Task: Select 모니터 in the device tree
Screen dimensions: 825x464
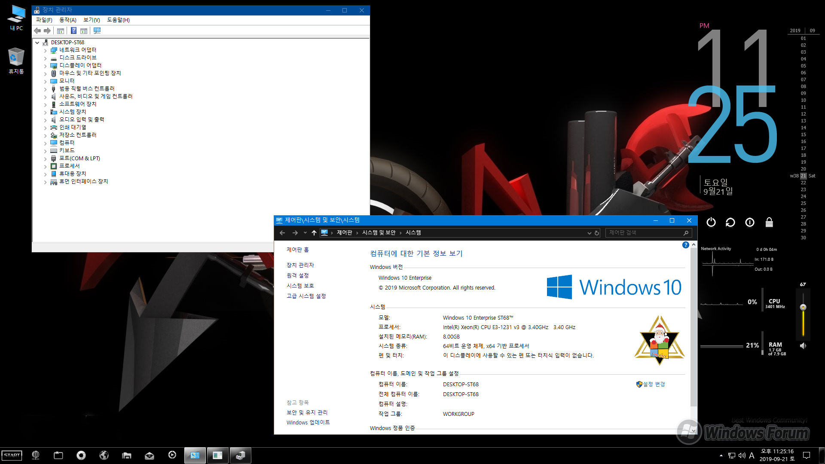Action: [67, 81]
